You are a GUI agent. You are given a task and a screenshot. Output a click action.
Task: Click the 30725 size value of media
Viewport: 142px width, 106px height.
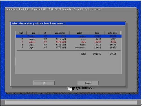point(97,45)
